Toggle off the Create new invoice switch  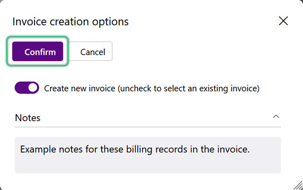[27, 88]
